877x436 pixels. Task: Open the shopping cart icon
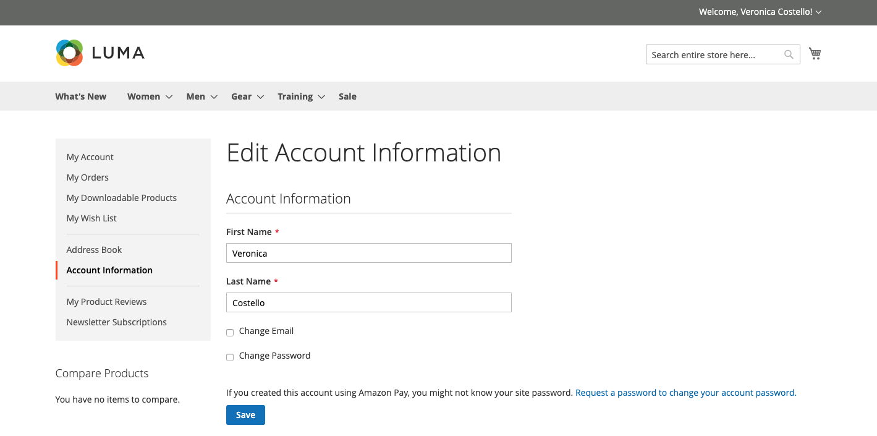815,54
